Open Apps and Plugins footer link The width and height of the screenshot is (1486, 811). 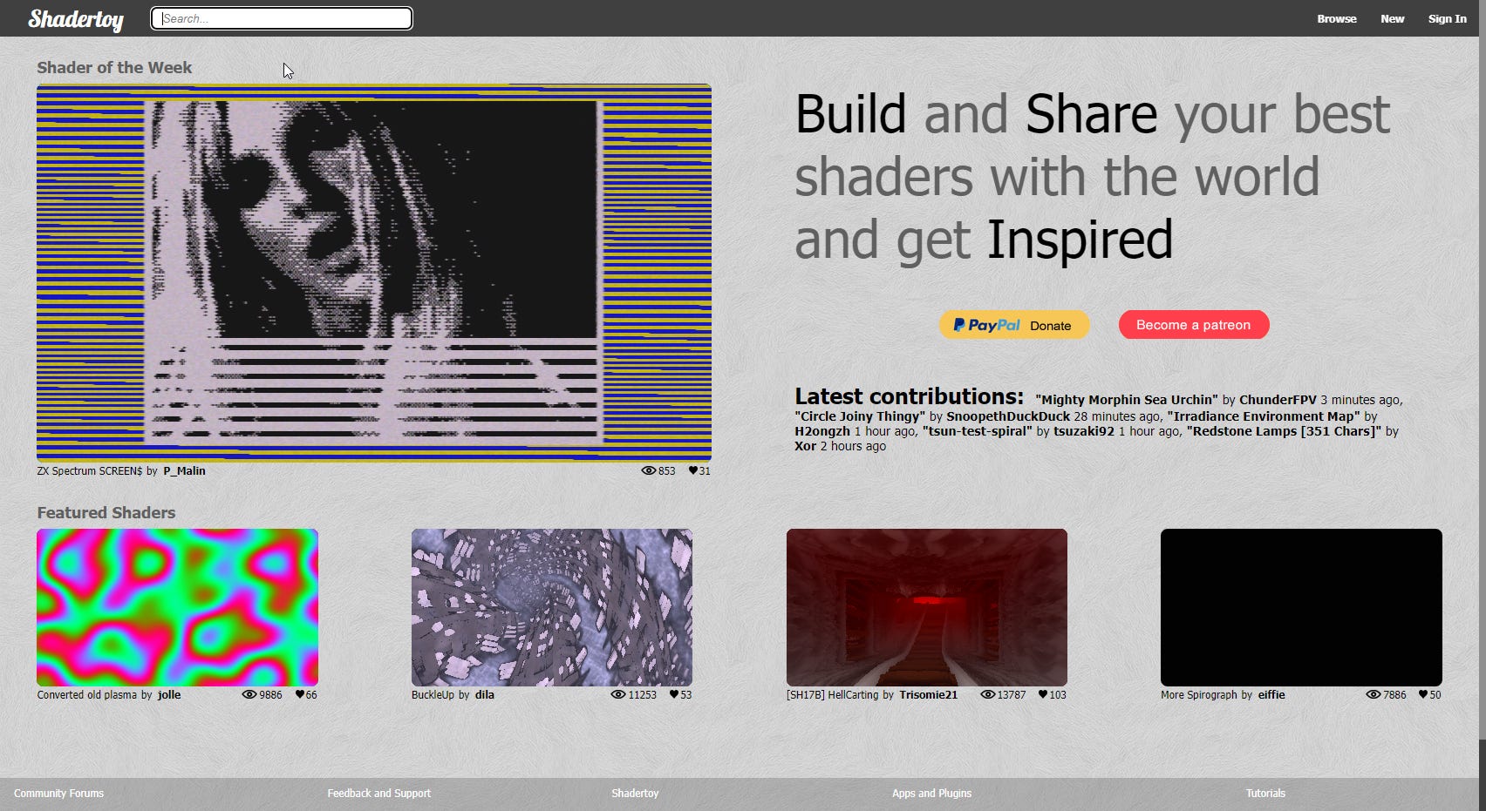(x=931, y=793)
